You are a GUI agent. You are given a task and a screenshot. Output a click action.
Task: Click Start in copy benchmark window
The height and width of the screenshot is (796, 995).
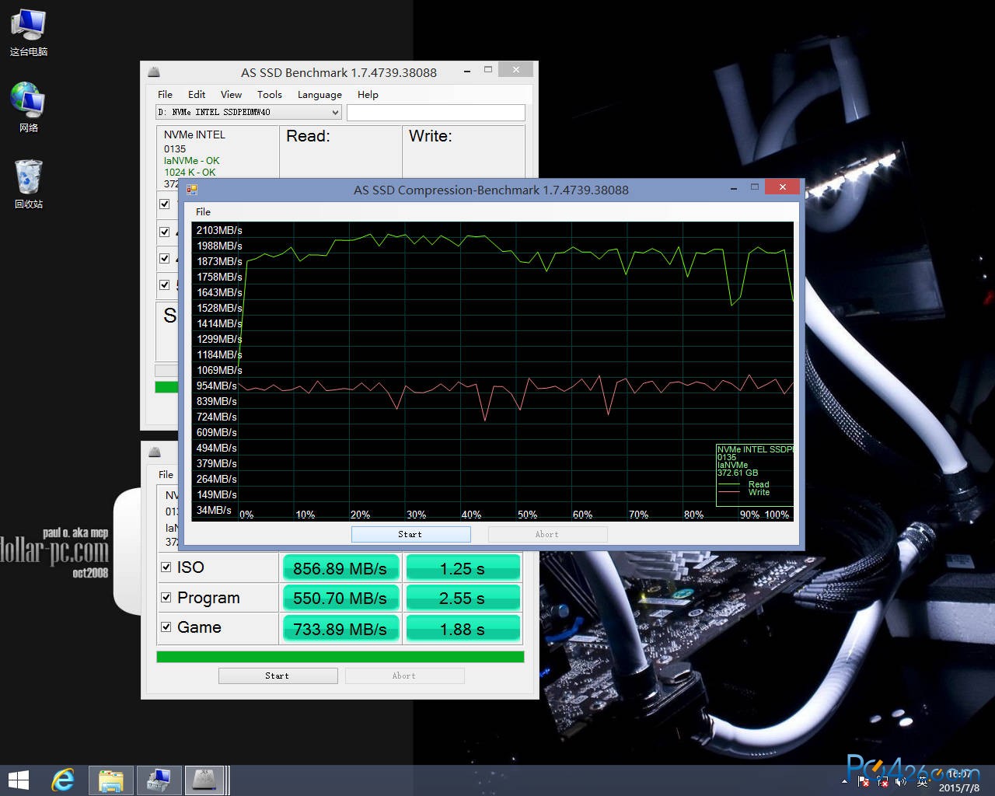pyautogui.click(x=278, y=676)
